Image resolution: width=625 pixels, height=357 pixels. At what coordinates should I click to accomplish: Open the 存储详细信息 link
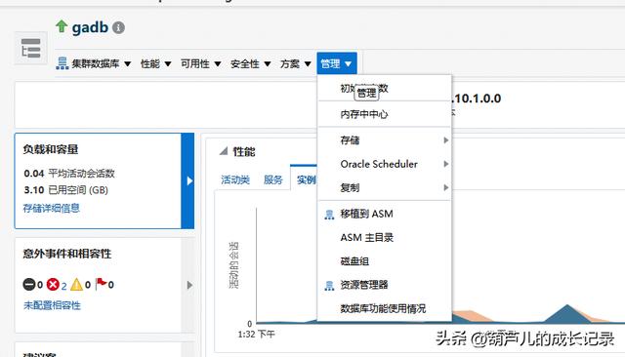[x=52, y=208]
